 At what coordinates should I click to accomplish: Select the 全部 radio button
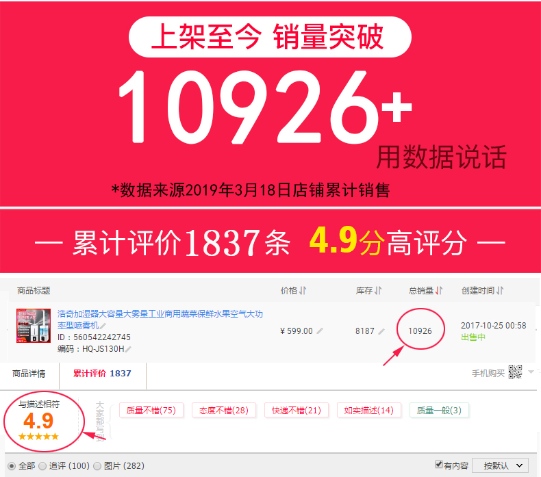[x=12, y=466]
